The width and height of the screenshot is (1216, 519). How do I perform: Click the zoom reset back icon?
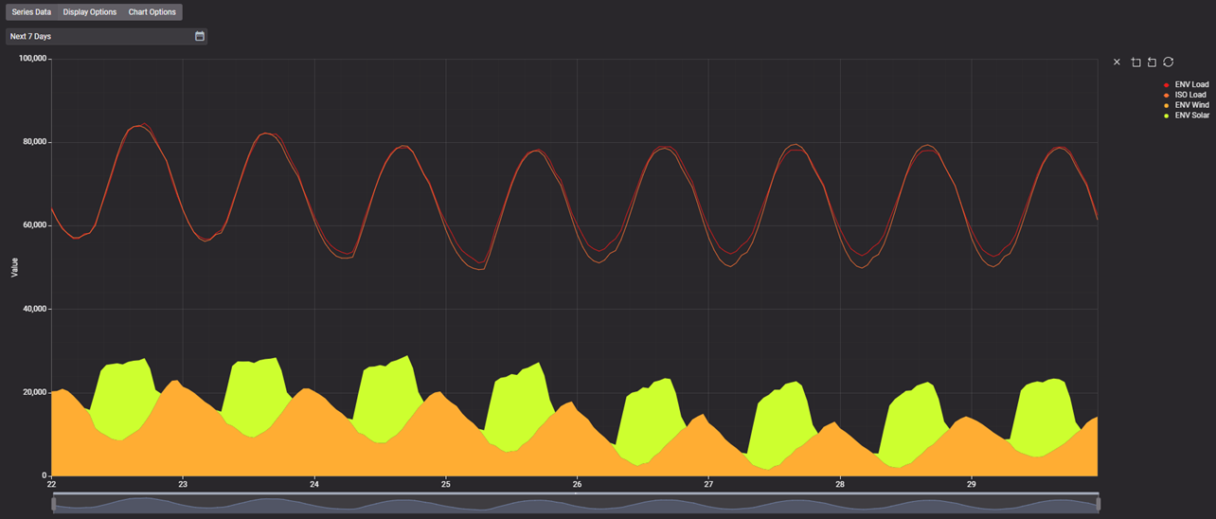[1152, 63]
